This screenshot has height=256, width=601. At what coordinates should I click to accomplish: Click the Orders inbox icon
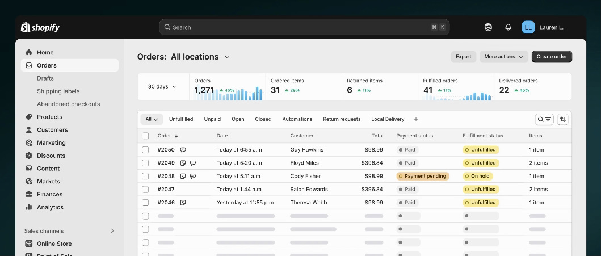click(x=29, y=65)
